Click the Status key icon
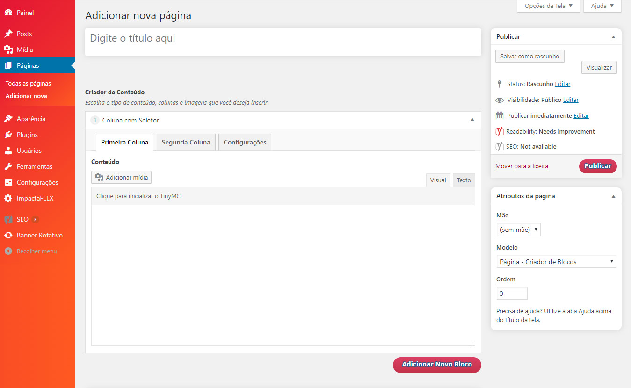This screenshot has height=388, width=631. pos(500,84)
